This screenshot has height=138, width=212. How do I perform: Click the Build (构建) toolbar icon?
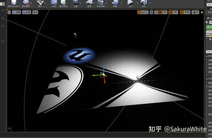[x=115, y=2]
